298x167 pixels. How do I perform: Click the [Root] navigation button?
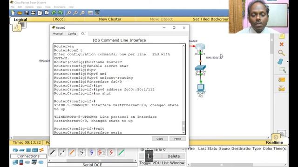click(x=59, y=19)
